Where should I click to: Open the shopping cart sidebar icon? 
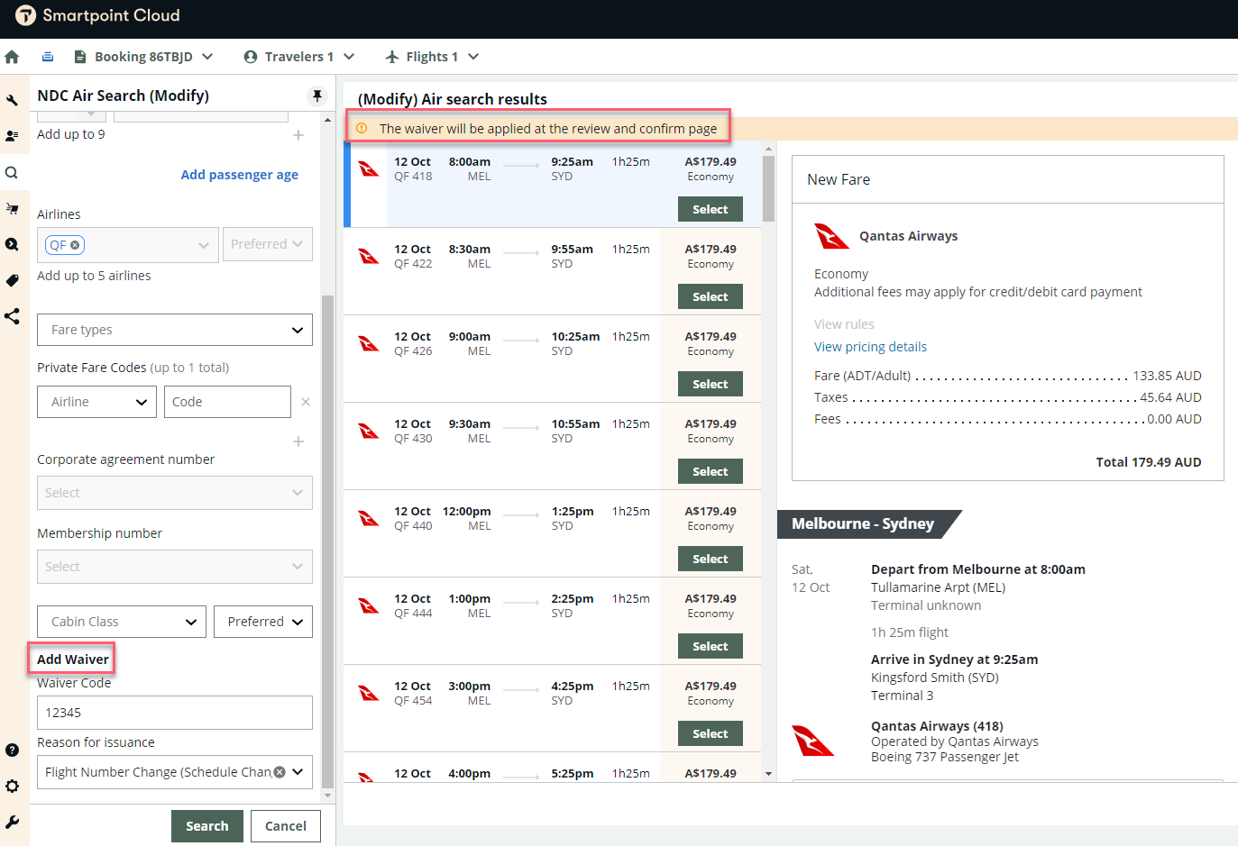12,208
